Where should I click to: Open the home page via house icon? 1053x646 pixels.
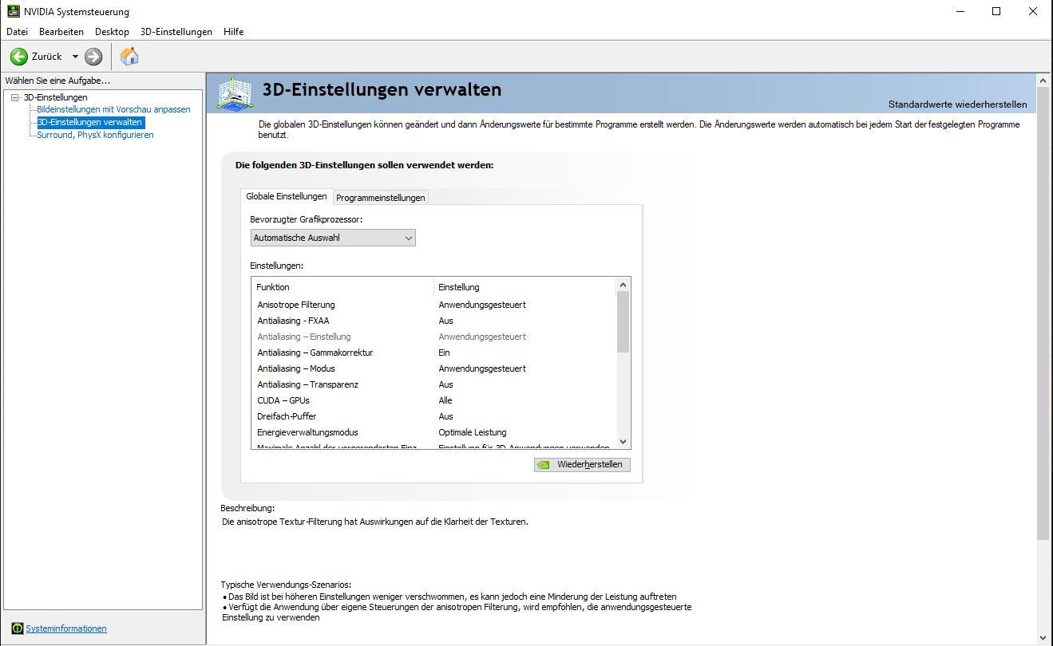(129, 57)
